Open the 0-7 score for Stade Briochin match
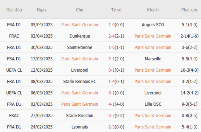This screenshot has width=201, height=132. (x=111, y=116)
